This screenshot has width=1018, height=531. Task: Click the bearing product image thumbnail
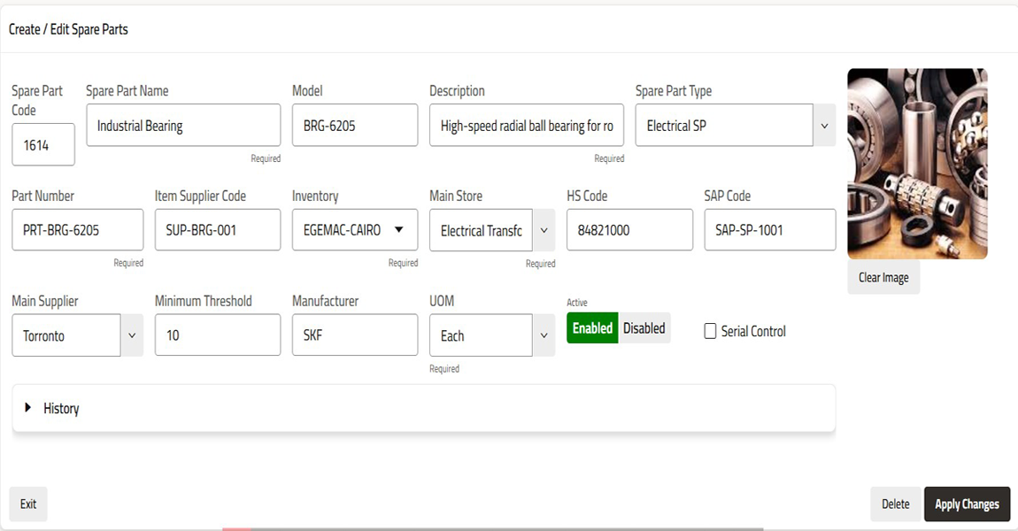click(916, 164)
